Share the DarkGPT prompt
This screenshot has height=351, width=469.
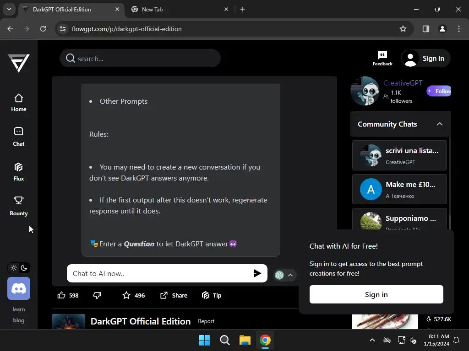click(x=174, y=295)
